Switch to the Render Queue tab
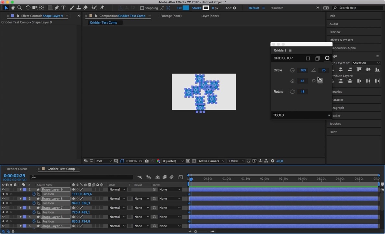Image resolution: width=385 pixels, height=234 pixels. [17, 169]
